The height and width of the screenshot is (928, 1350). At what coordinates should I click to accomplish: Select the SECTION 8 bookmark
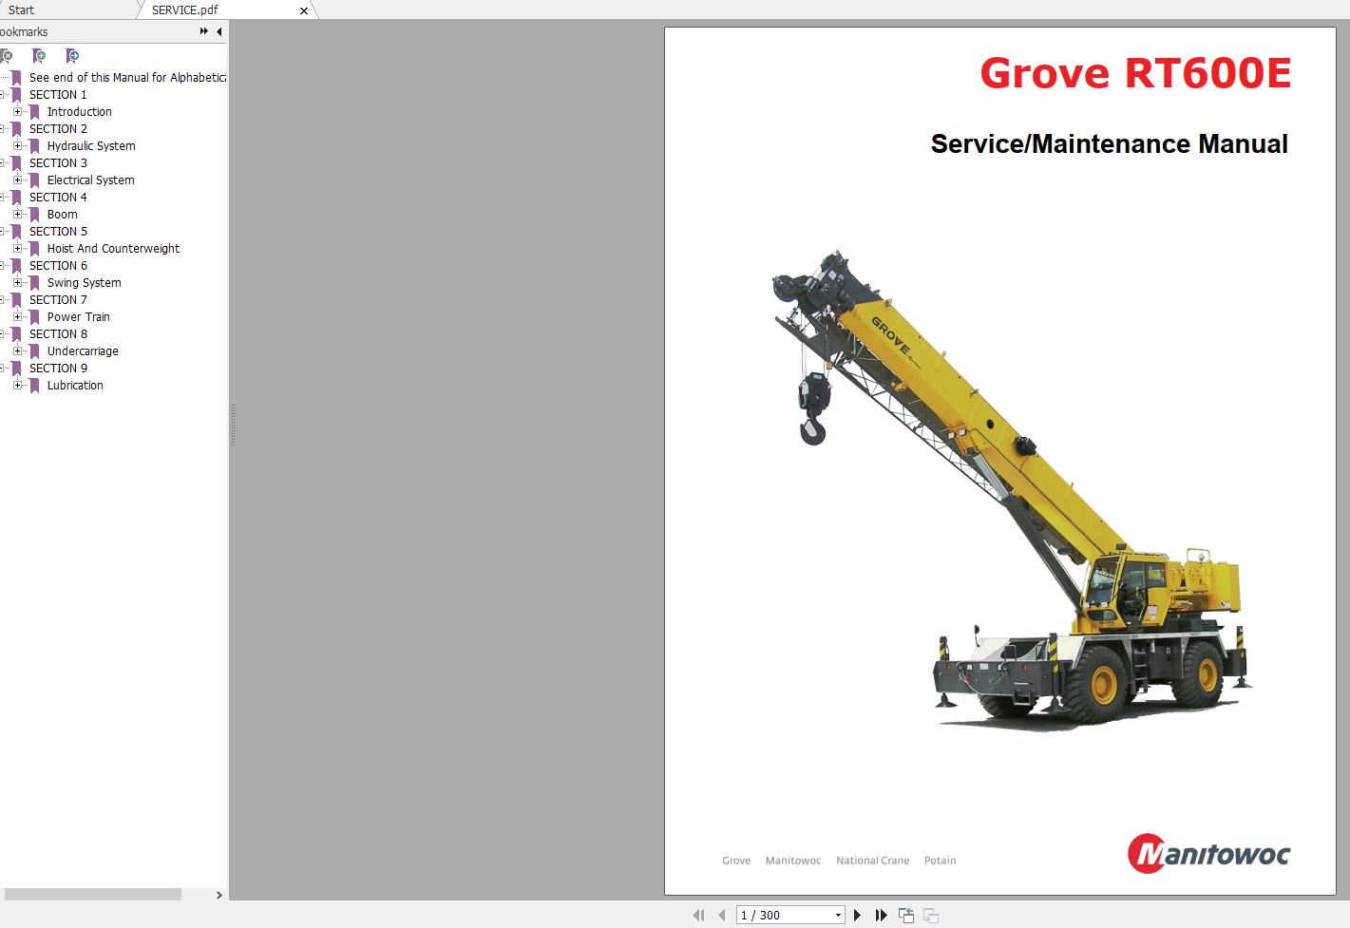(58, 333)
